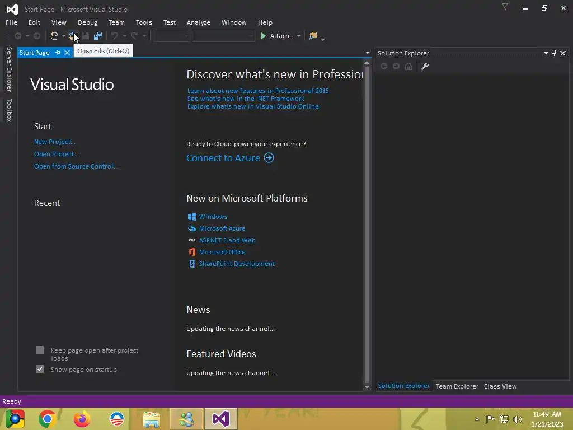The image size is (573, 430).
Task: Click See what's new in .NET Framework
Action: click(246, 99)
